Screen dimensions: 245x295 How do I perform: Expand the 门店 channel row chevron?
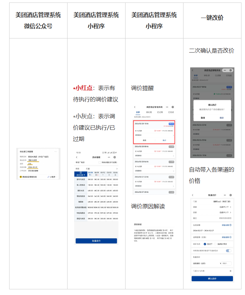tap(117, 169)
